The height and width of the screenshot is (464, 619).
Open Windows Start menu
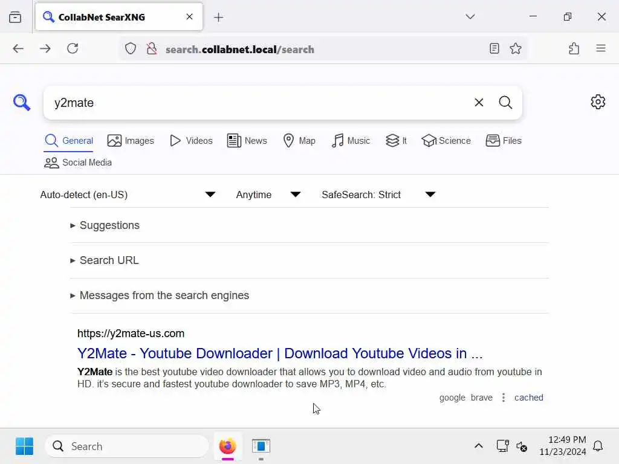(x=24, y=446)
